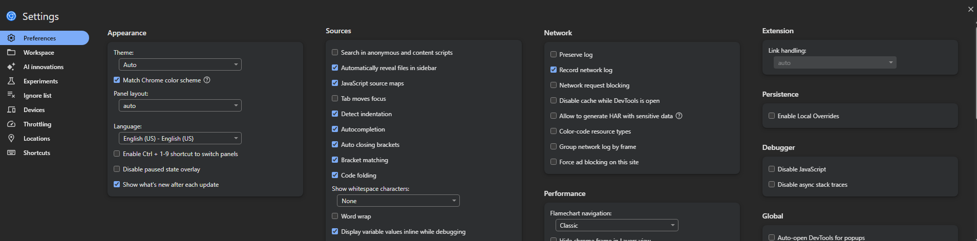
Task: Click the Ignore list icon
Action: pyautogui.click(x=11, y=95)
